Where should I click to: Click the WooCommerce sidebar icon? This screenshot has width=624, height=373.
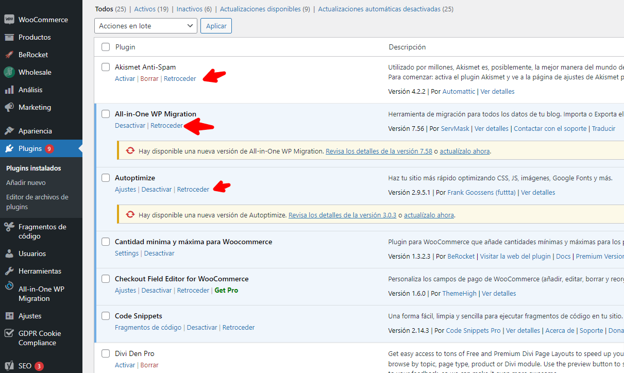9,20
